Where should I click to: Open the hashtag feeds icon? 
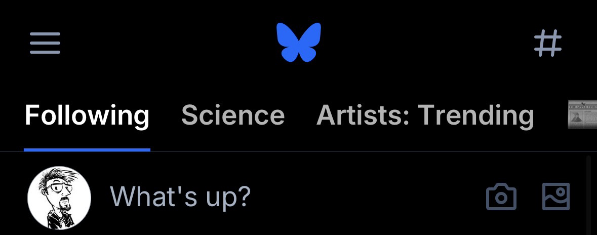tap(548, 43)
